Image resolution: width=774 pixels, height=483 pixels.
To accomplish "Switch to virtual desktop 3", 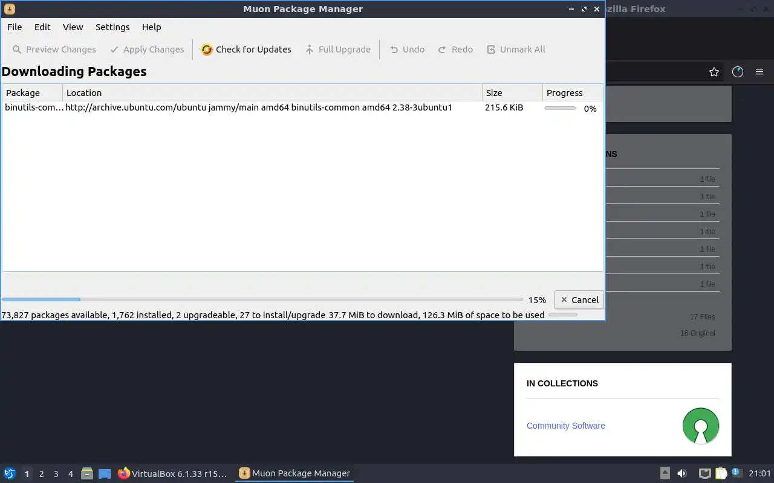I will [56, 473].
